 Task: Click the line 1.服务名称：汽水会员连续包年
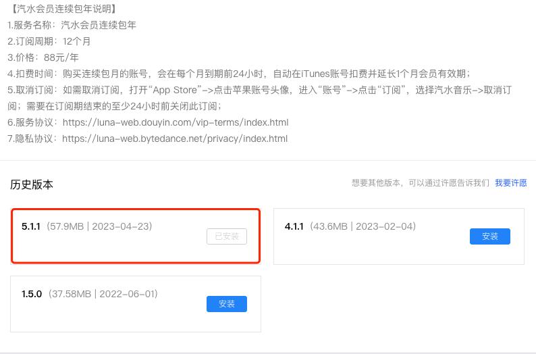tap(72, 25)
